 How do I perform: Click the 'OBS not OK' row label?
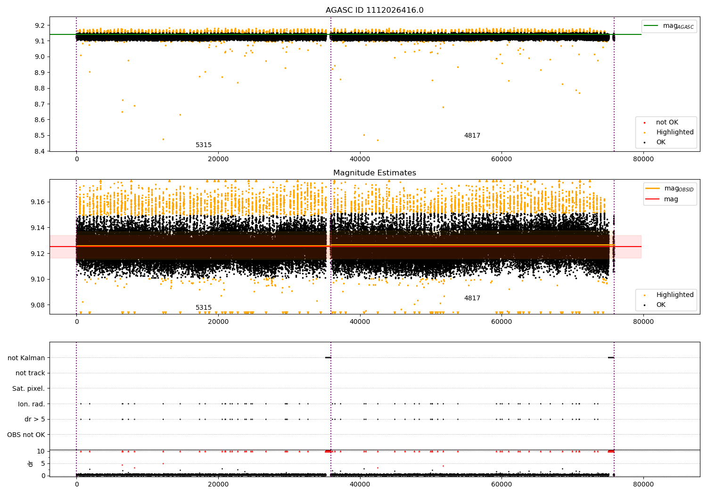pos(26,435)
